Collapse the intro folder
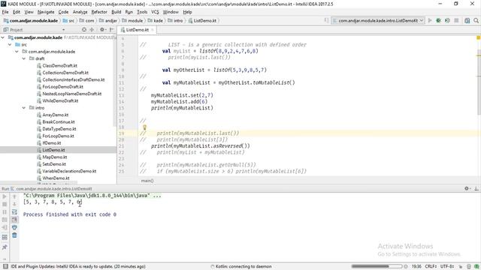This screenshot has height=270, width=481. (24, 108)
